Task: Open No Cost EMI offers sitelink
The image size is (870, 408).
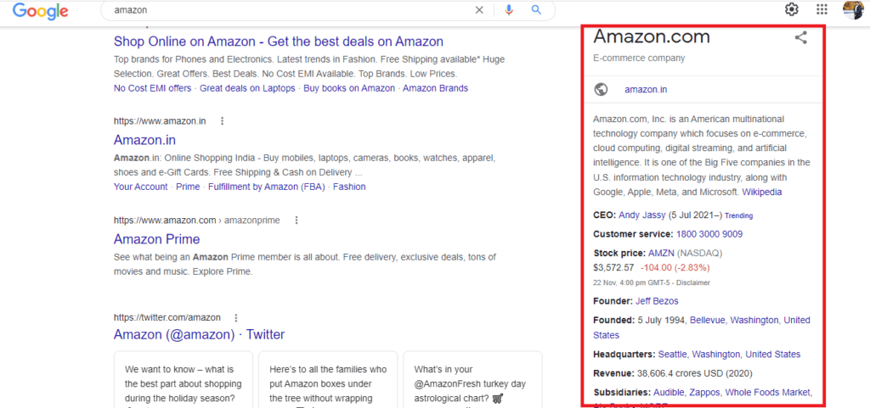Action: 152,88
